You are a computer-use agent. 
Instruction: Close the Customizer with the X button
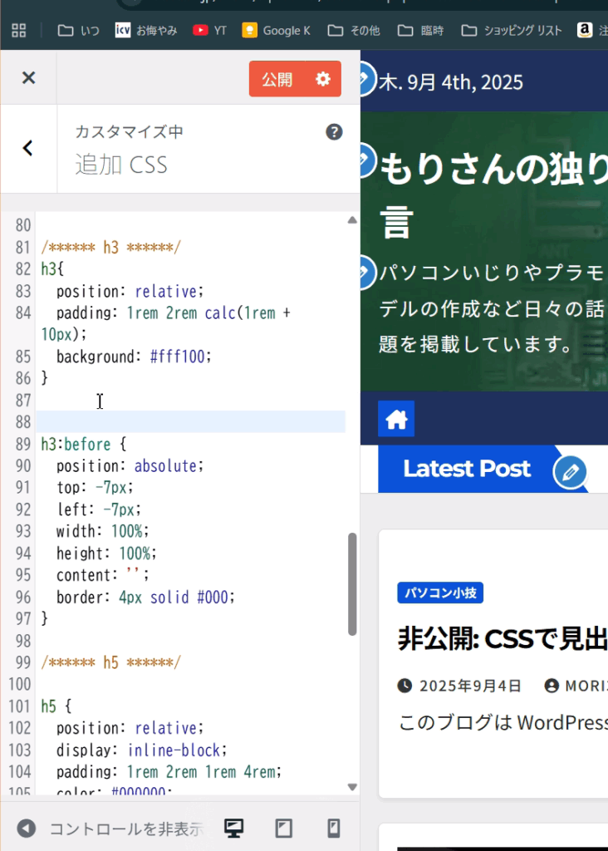click(28, 78)
